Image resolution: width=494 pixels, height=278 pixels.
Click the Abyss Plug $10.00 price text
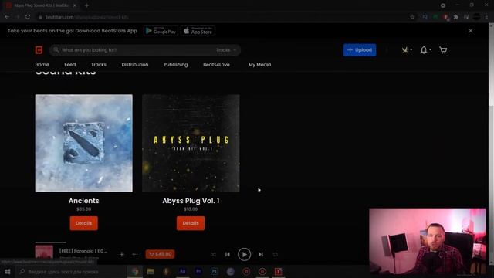191,209
